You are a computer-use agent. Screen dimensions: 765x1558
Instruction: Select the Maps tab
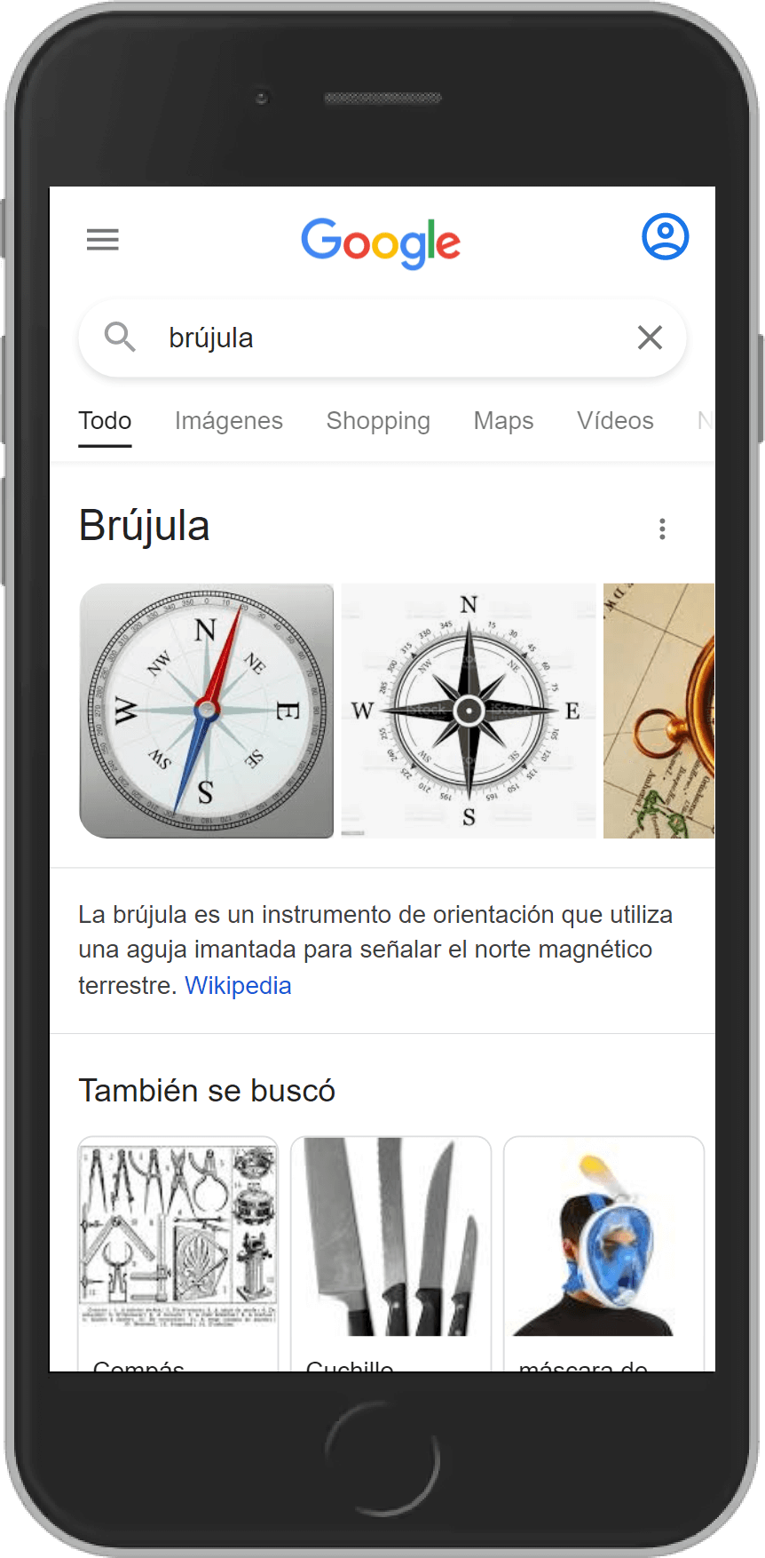[503, 421]
